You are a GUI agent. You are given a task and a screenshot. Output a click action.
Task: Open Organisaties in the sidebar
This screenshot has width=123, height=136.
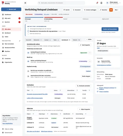click(x=11, y=62)
